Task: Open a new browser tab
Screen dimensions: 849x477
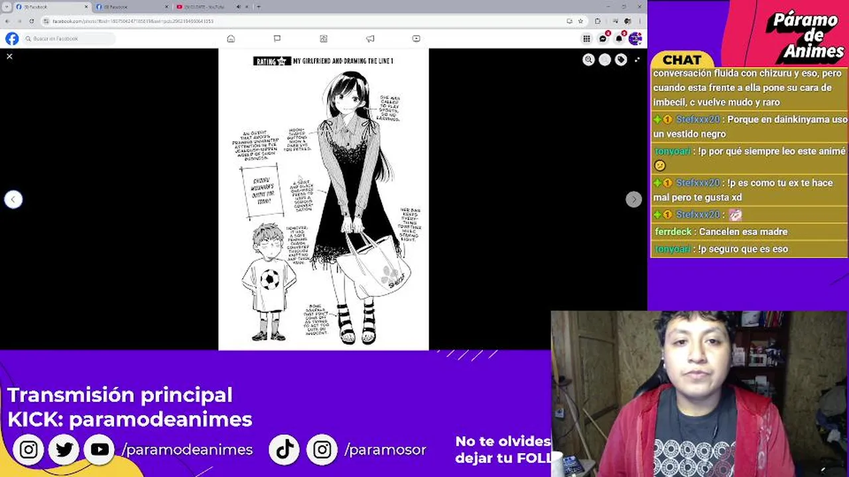Action: pos(259,7)
